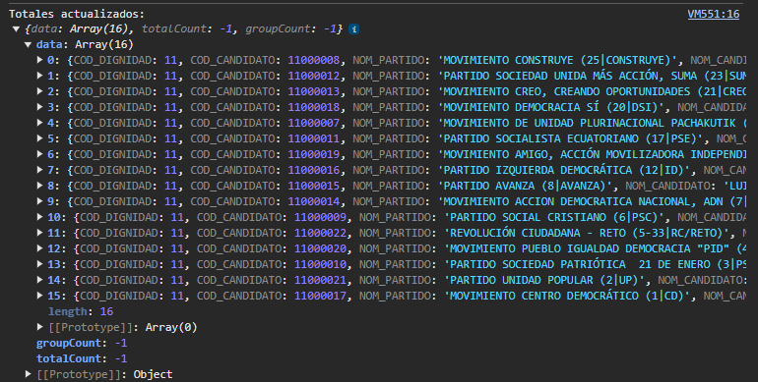Expand array entry 14 PARTIDO UNIDAD POPULAR
The image size is (758, 382).
(40, 280)
